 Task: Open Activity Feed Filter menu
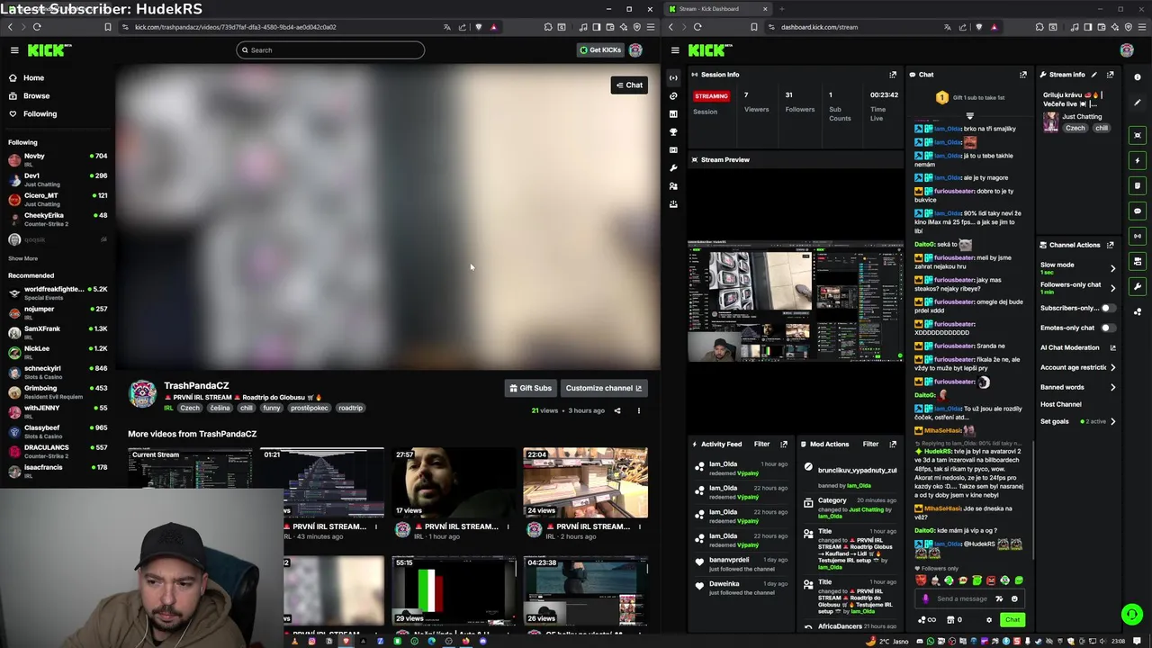pyautogui.click(x=761, y=444)
